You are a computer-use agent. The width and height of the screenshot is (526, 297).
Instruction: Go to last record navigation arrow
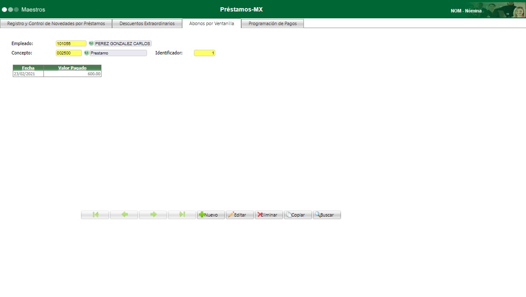182,215
